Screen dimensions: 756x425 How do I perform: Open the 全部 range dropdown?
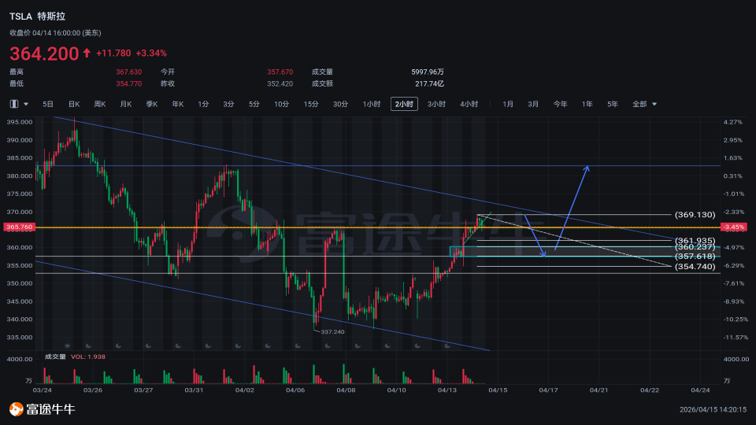(x=645, y=104)
